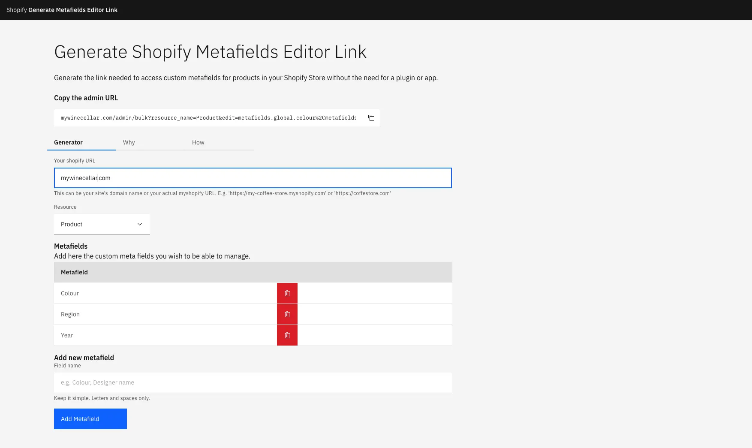Click the 'Generate Shopify Metafields Editor Link' heading
The width and height of the screenshot is (752, 448).
tap(210, 52)
